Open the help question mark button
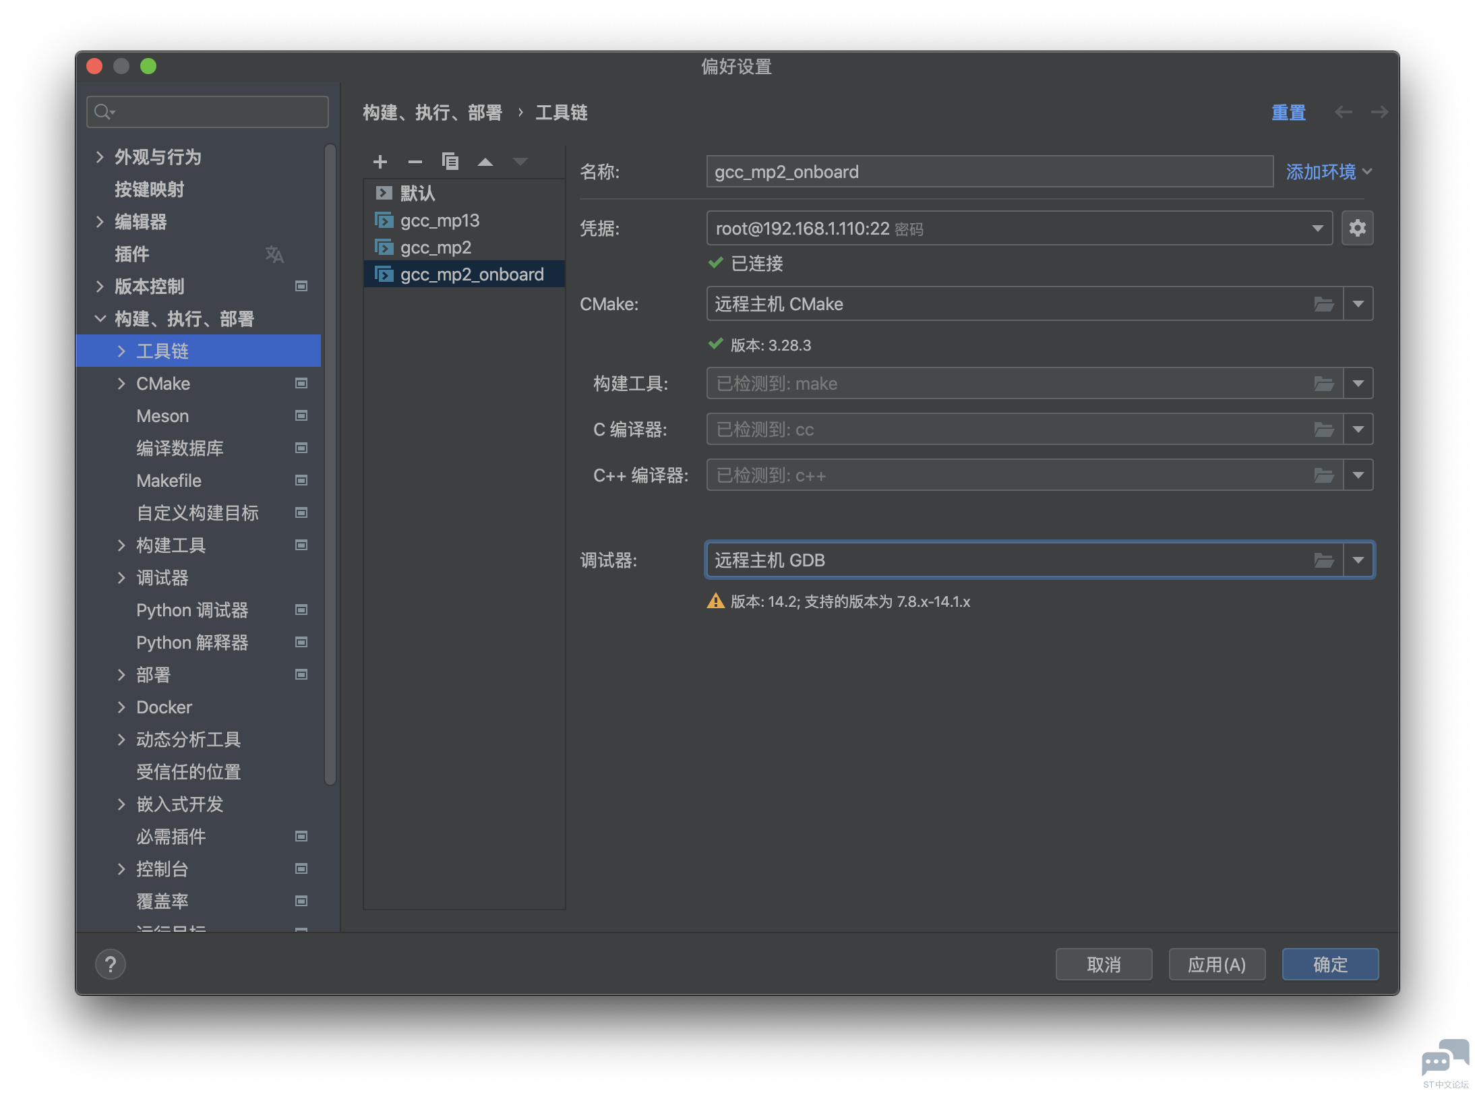Screen dimensions: 1475x1095 pyautogui.click(x=111, y=965)
